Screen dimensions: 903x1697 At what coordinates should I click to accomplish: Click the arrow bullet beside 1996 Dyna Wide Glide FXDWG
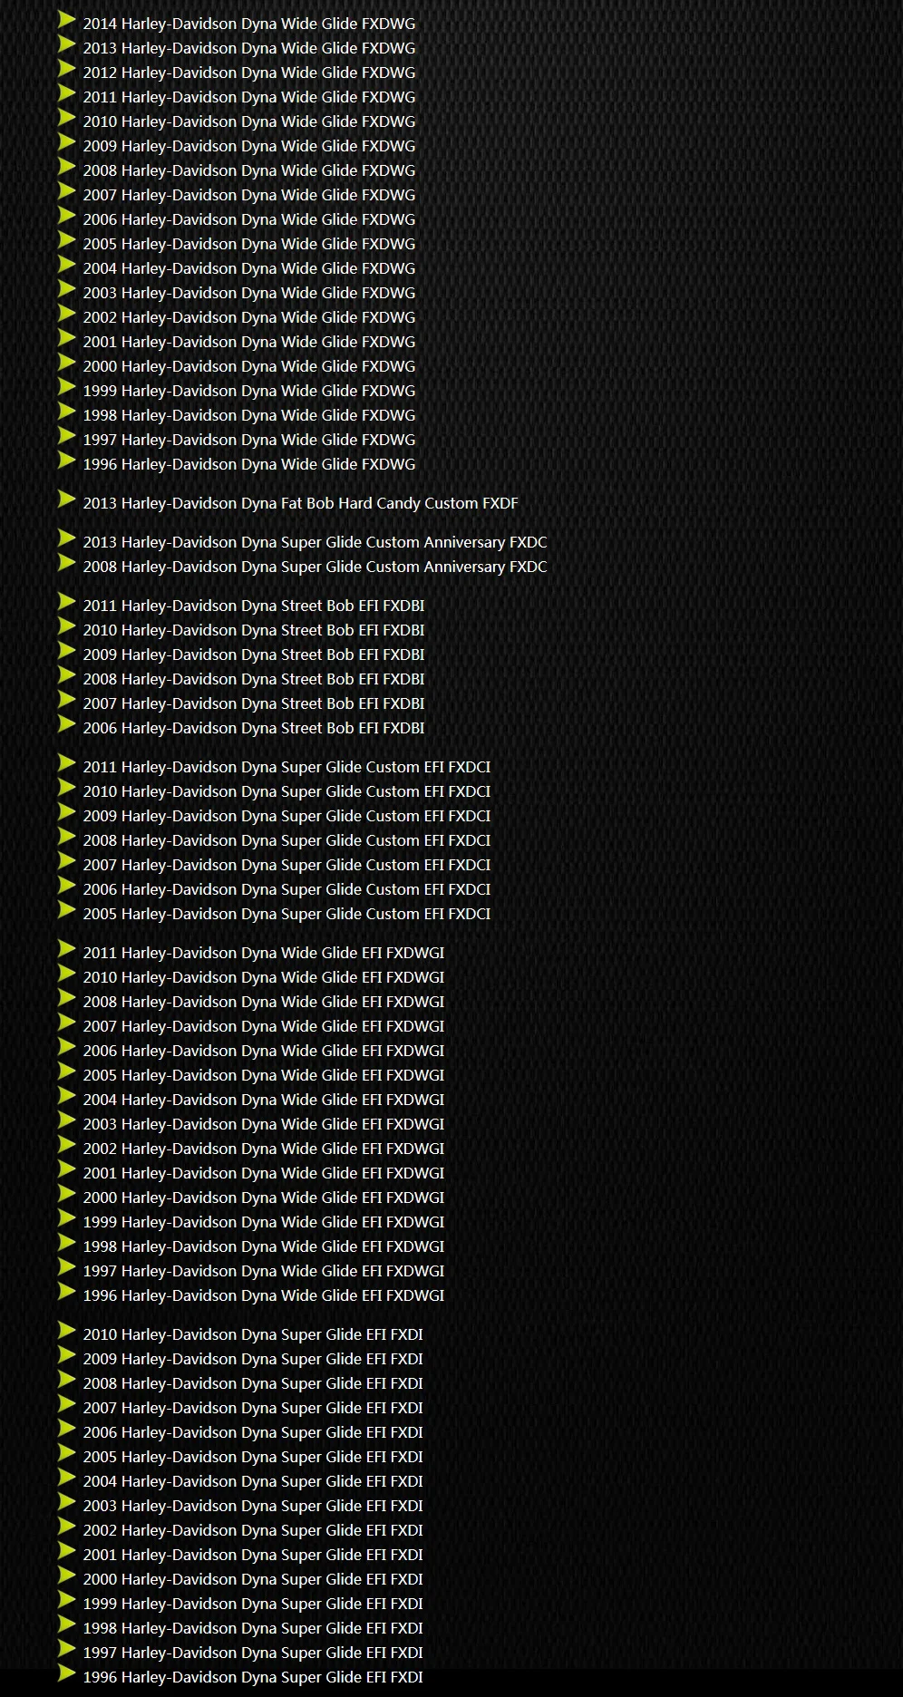(67, 460)
